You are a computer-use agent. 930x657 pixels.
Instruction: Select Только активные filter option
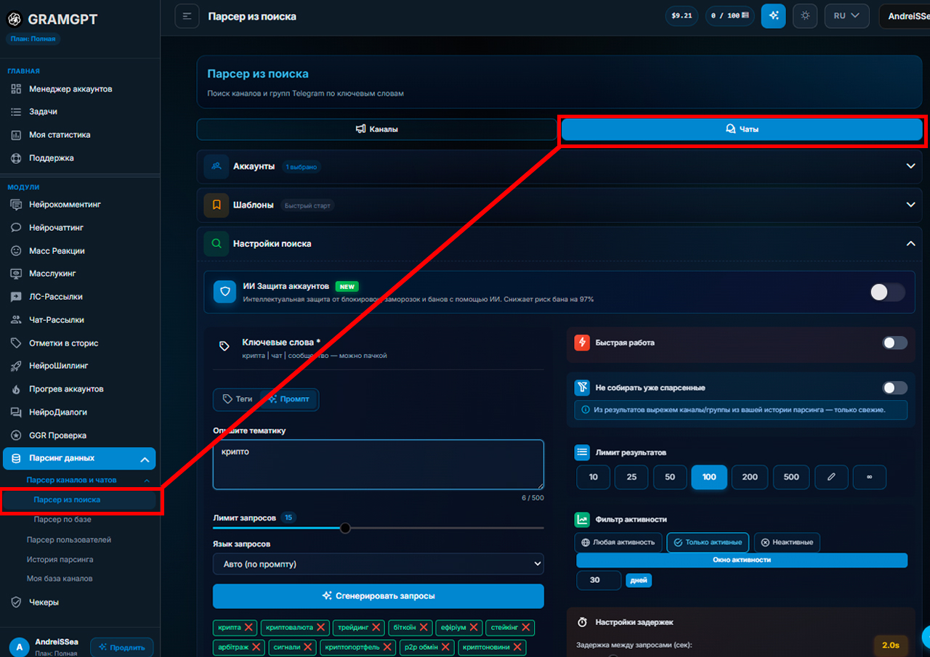(708, 542)
